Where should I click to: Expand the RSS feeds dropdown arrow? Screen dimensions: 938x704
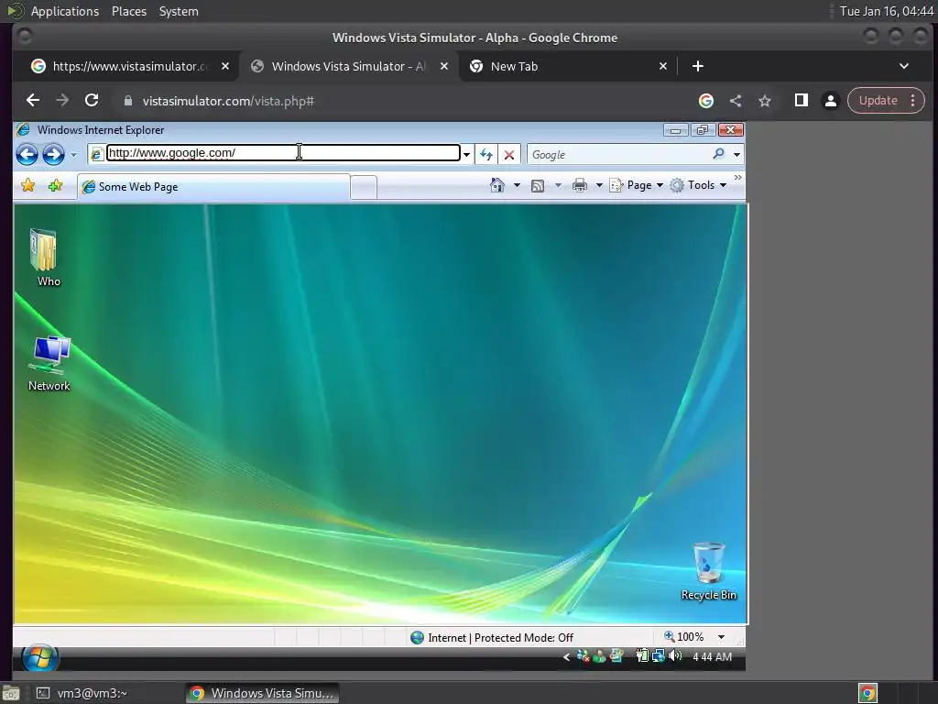click(558, 185)
